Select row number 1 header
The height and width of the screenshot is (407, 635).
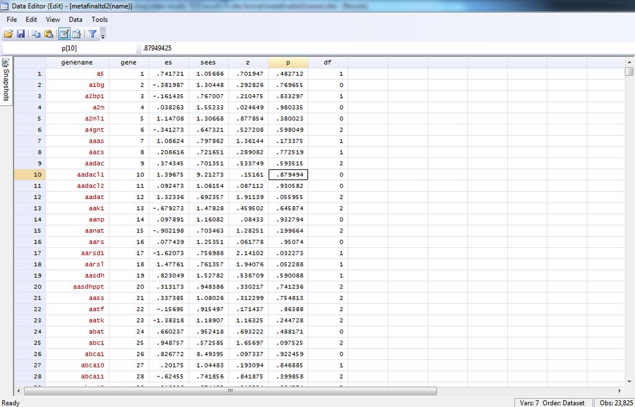(30, 74)
